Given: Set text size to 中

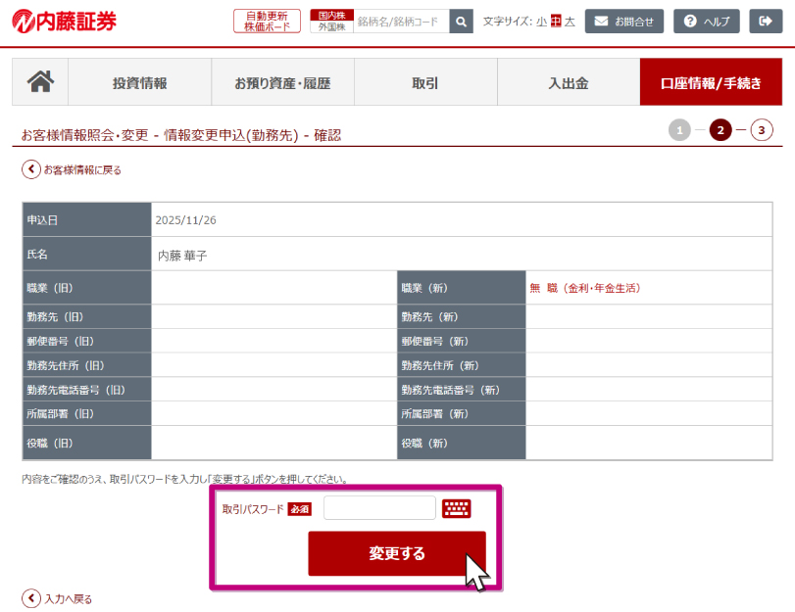Looking at the screenshot, I should 556,22.
